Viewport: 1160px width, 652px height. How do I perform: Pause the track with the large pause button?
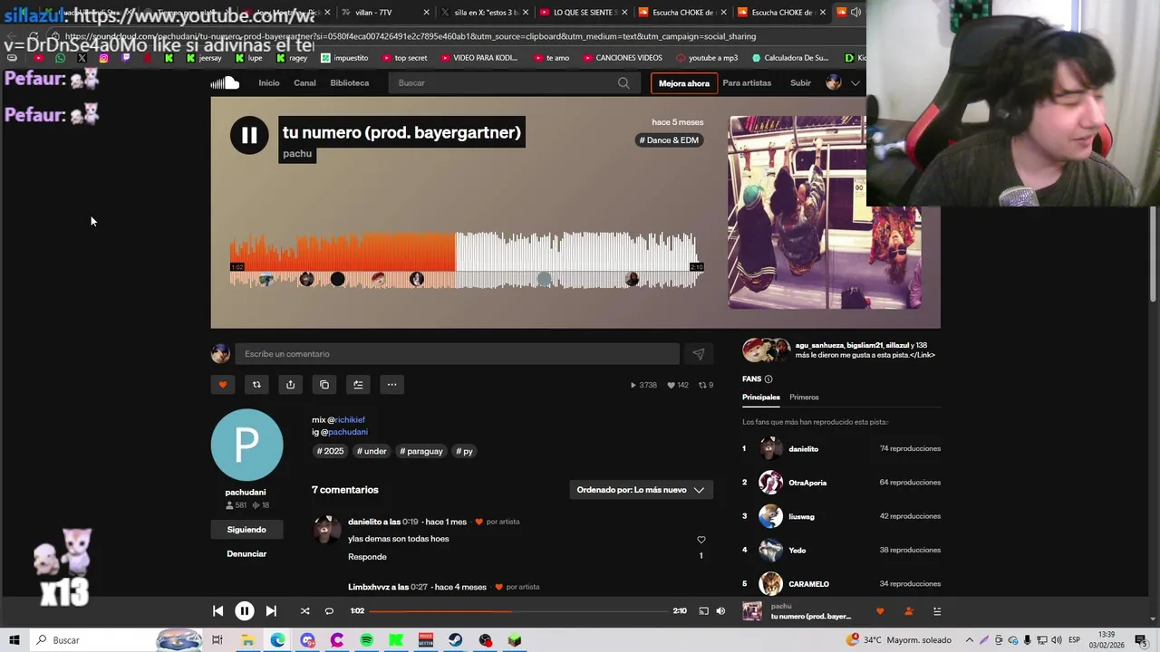point(249,136)
